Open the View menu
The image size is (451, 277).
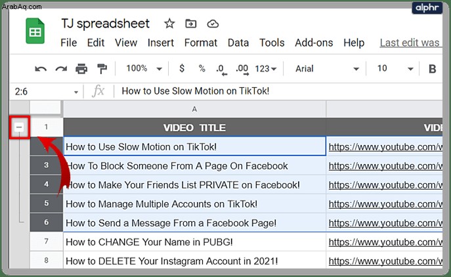(126, 43)
